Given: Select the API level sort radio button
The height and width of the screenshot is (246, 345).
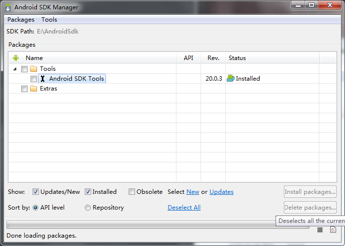Looking at the screenshot, I should click(35, 208).
